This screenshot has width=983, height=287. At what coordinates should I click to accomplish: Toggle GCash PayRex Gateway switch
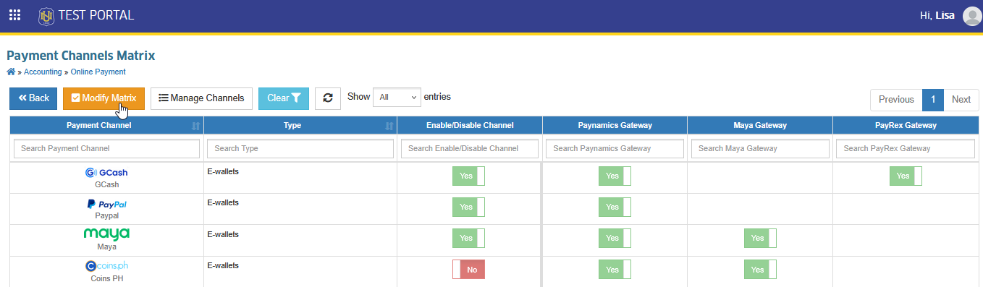point(906,176)
